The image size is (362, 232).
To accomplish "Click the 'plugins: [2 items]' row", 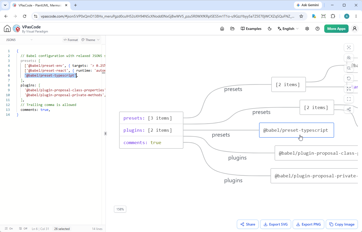I will 151,130.
